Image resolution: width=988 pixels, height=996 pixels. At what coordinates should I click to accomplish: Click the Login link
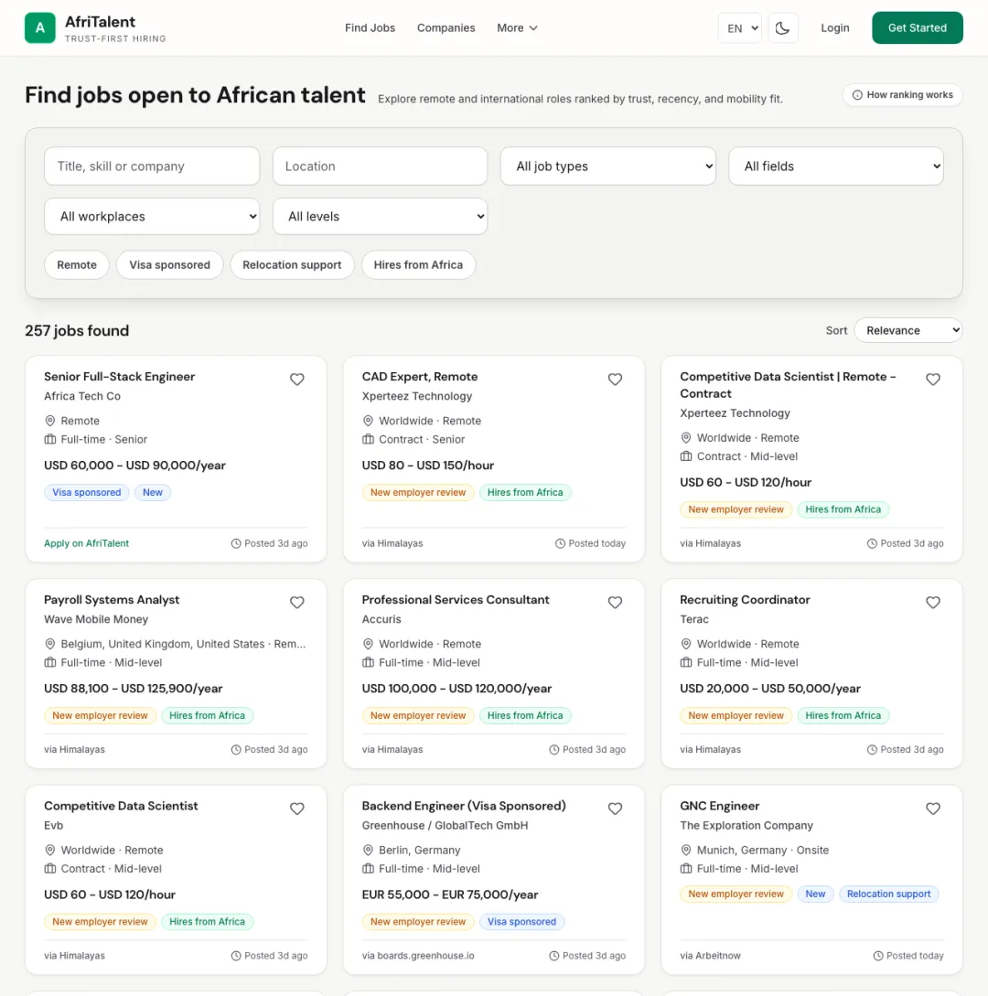(x=835, y=28)
